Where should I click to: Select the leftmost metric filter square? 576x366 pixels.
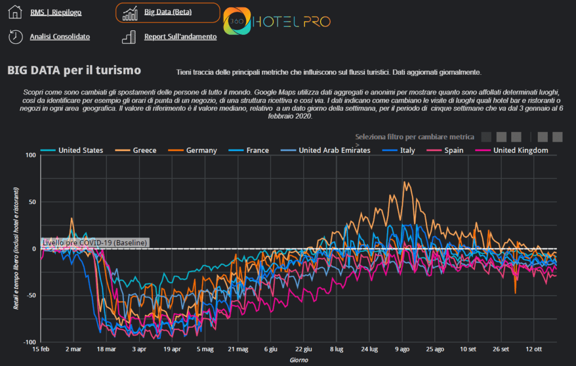[487, 137]
